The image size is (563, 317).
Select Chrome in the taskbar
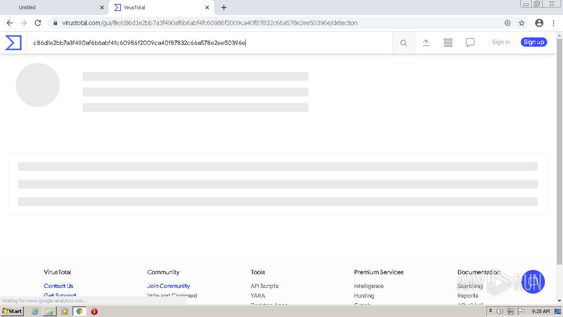tap(79, 311)
